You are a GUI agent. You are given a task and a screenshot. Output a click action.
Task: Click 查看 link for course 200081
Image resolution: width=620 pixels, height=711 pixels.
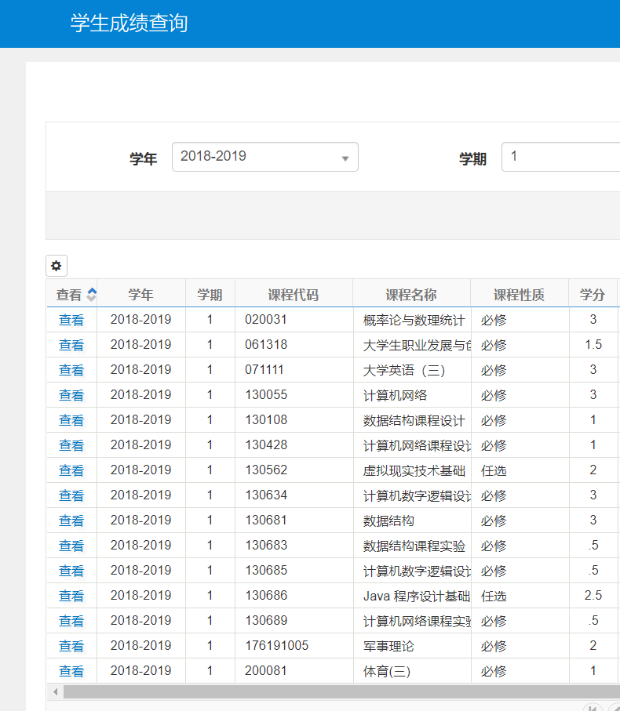[x=71, y=671]
